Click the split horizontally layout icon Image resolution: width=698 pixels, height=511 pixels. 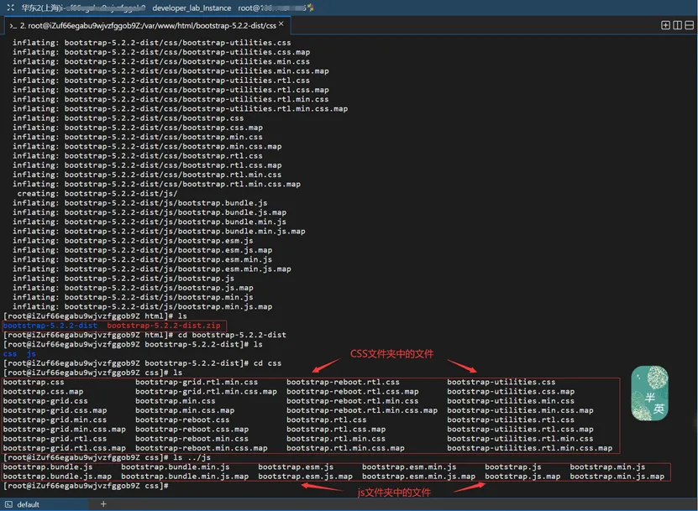689,25
